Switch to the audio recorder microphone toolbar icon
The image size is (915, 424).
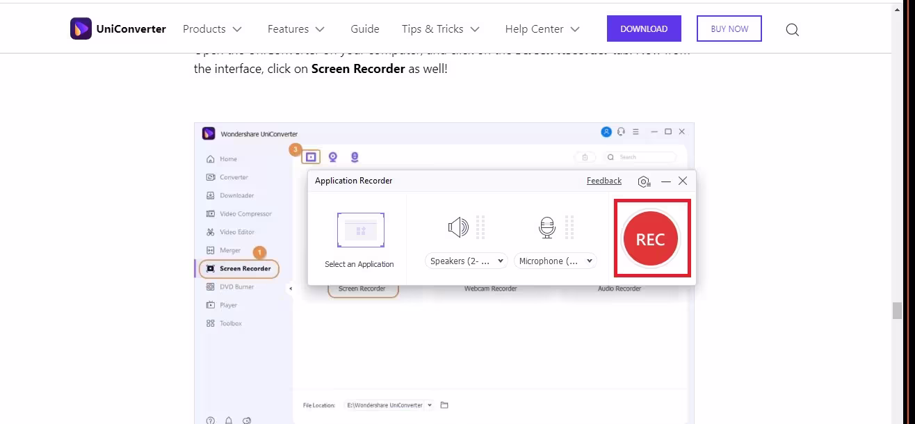tap(355, 157)
